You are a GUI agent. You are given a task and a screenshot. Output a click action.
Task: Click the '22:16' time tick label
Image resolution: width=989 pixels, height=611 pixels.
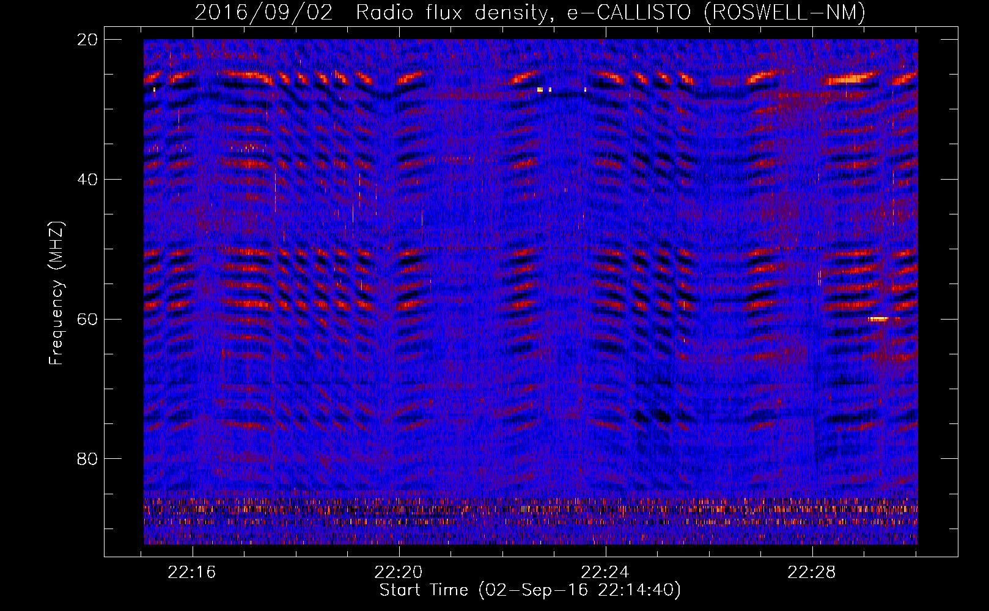(x=193, y=573)
